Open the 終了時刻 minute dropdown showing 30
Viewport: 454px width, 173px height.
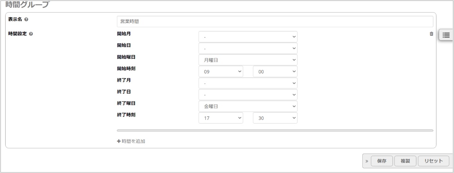(275, 118)
